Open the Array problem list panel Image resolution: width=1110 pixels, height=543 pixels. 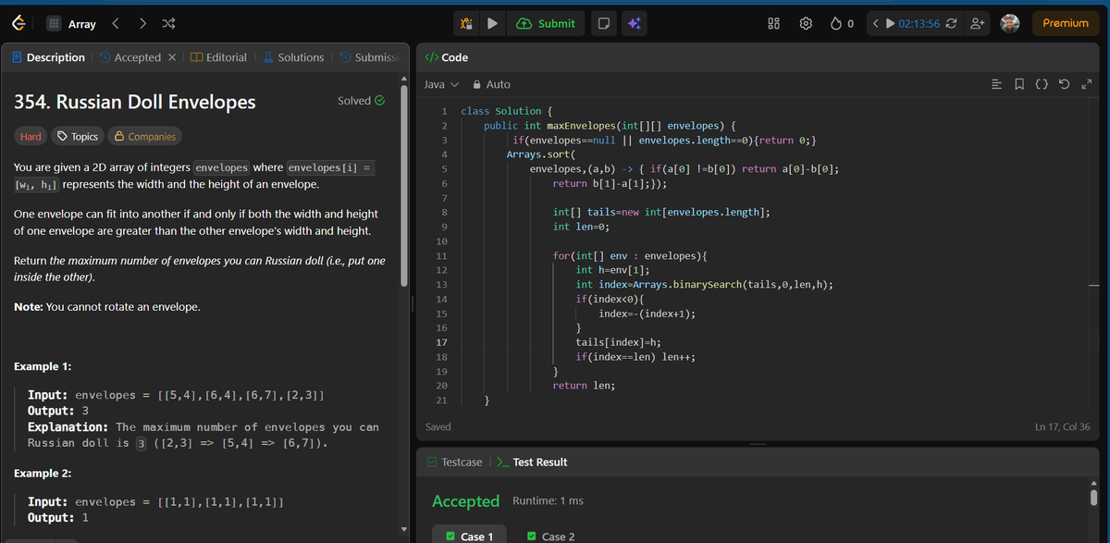(x=71, y=24)
